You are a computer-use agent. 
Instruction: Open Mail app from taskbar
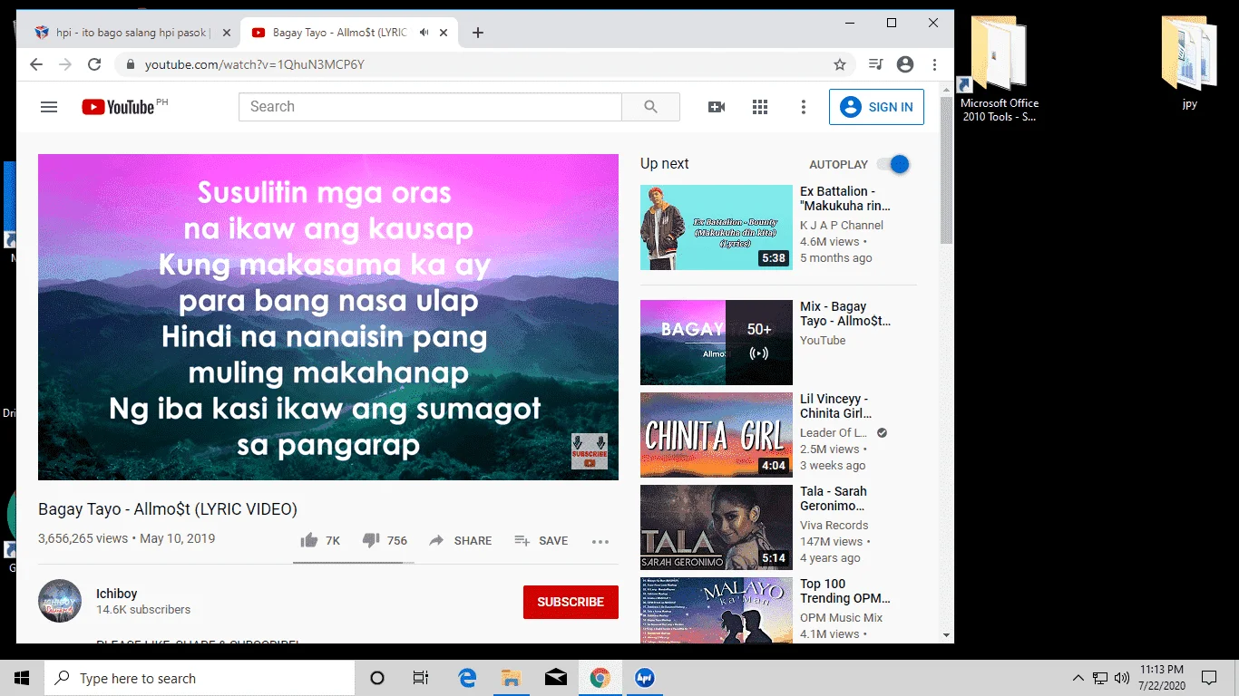556,678
